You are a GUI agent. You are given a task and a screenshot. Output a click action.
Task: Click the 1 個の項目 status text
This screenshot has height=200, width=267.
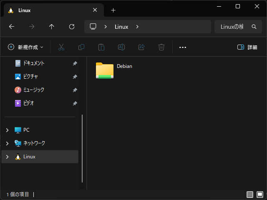18,195
